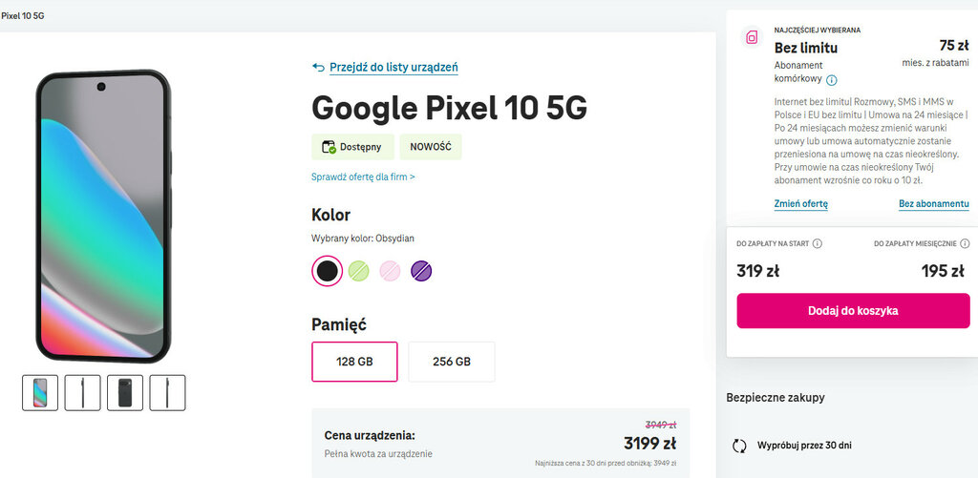Choose the Obsydian black color swatch
Screen dimensions: 978x478
tap(327, 271)
